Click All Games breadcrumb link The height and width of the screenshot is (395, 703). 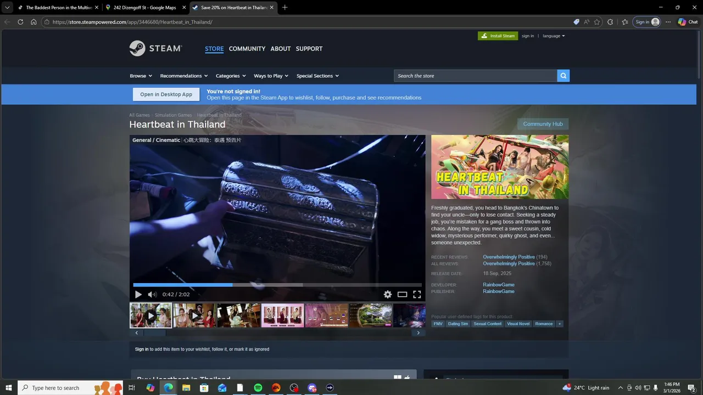coord(140,115)
